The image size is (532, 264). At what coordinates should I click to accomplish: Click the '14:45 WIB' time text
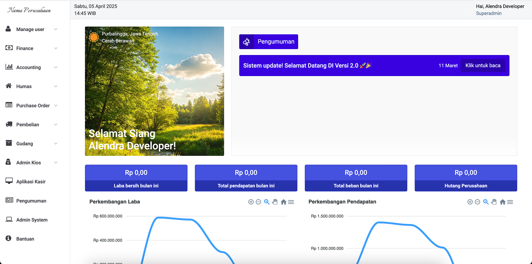(x=85, y=13)
